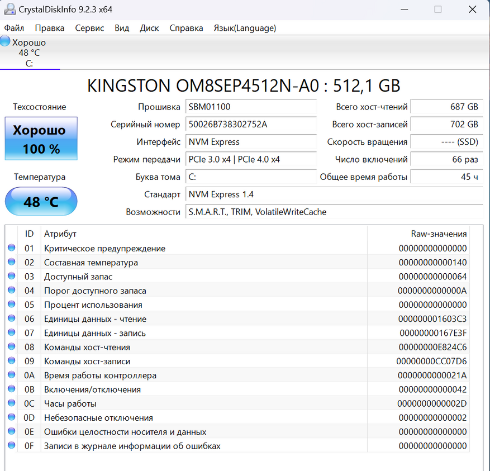Open the Диск menu
This screenshot has height=471, width=490.
click(149, 28)
